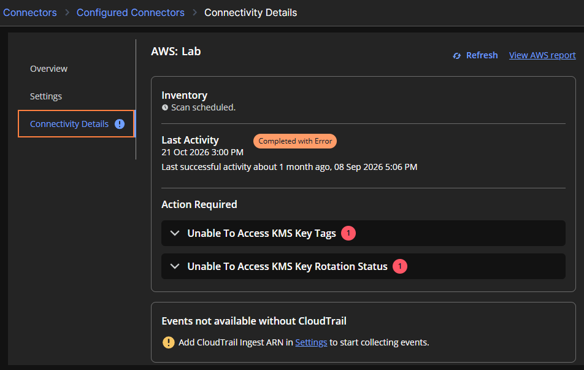
Task: Open the View AWS report link
Action: 542,55
